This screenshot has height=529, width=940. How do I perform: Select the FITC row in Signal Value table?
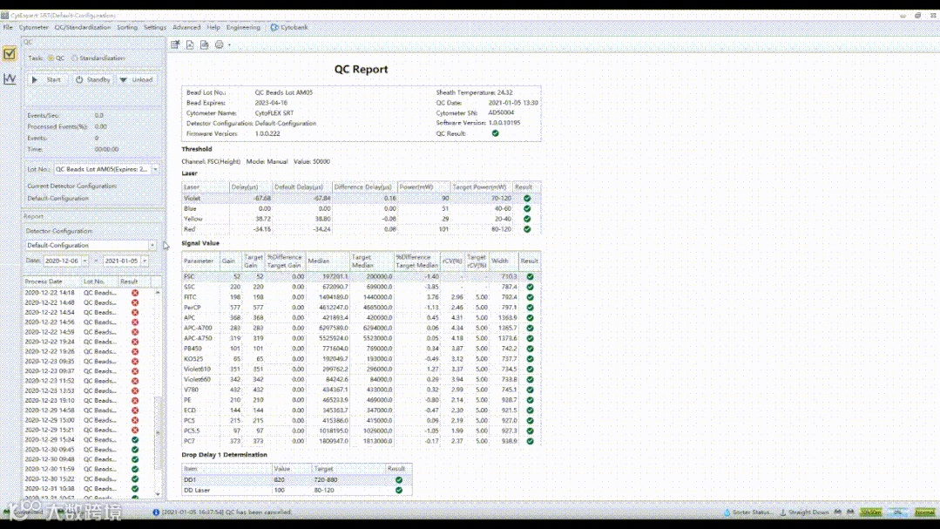click(361, 297)
